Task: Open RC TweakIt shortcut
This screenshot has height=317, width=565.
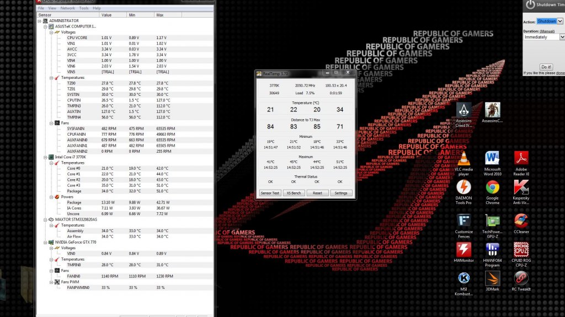Action: click(521, 281)
